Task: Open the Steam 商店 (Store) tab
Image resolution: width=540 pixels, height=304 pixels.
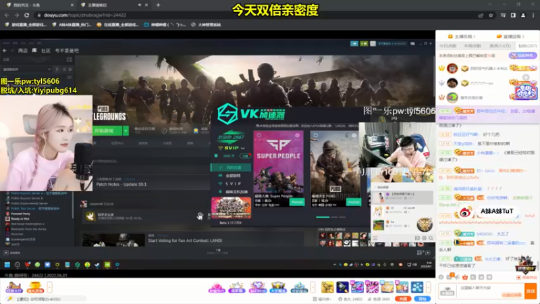Action: [x=23, y=51]
